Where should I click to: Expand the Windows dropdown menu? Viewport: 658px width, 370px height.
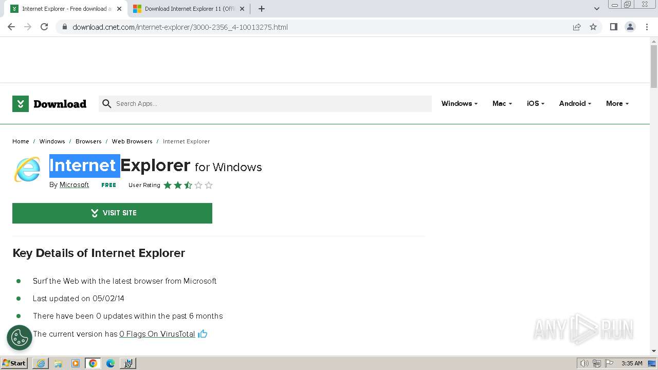(x=460, y=103)
